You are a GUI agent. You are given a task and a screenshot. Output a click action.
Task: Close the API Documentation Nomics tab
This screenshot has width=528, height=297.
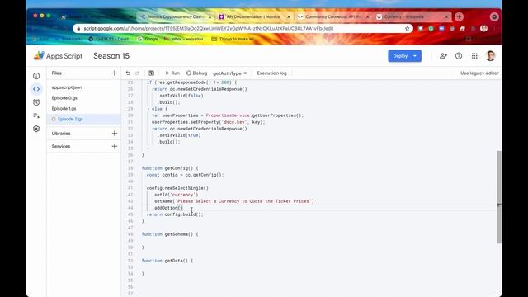[289, 16]
